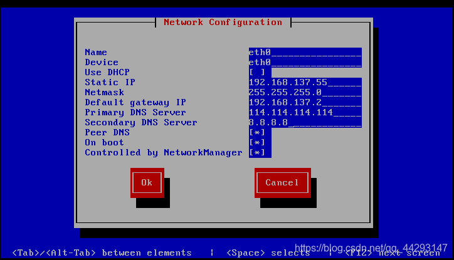This screenshot has width=454, height=260.
Task: Click the Peer DNS label
Action: (x=107, y=132)
